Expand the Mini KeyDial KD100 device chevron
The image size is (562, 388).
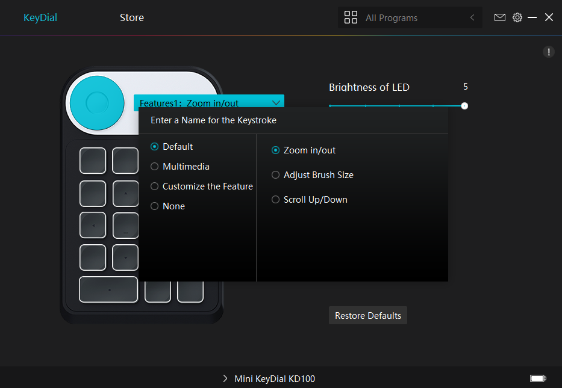225,378
